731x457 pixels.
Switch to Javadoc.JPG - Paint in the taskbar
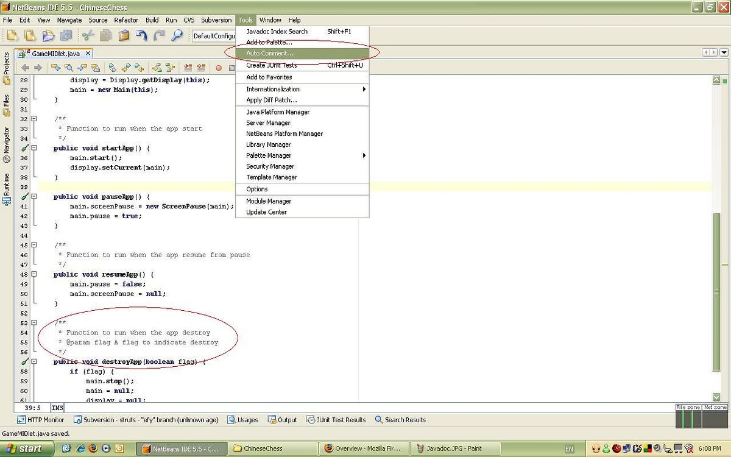point(454,448)
